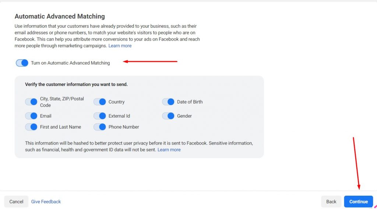Viewport: 377px width, 209px height.
Task: Open Learn more link about hashed information
Action: (x=169, y=150)
